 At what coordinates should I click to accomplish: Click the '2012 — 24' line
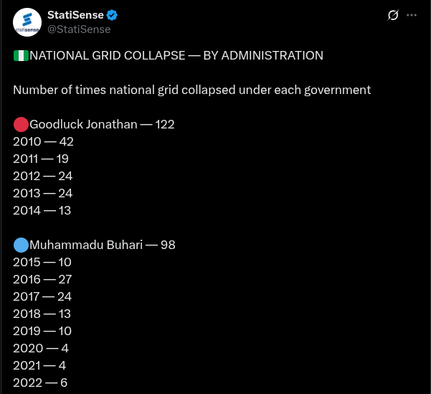43,176
